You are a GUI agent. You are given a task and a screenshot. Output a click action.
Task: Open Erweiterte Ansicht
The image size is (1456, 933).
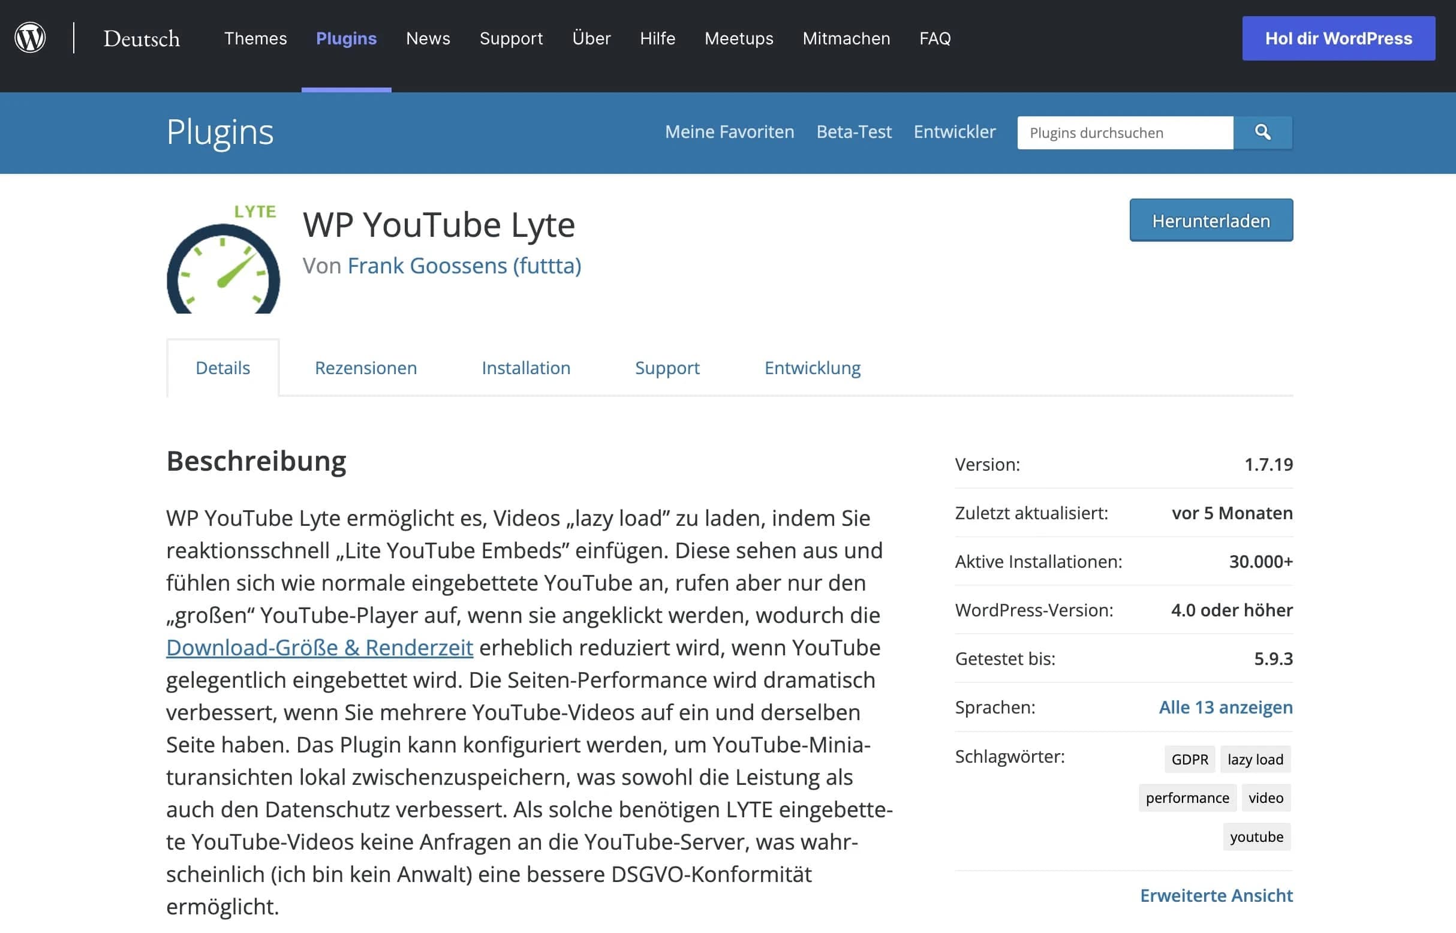pyautogui.click(x=1216, y=895)
